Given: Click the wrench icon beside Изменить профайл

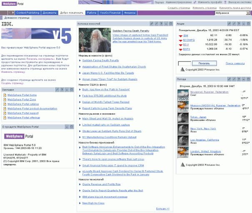Looking at the screenshot, I should point(195,2).
